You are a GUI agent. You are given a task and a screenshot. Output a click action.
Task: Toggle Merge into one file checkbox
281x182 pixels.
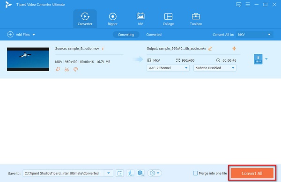click(x=195, y=173)
